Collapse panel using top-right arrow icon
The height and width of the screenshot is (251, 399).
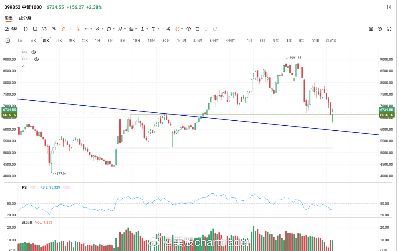(x=389, y=7)
